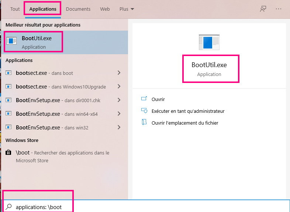The height and width of the screenshot is (212, 290).
Task: Switch to the Web tab
Action: pyautogui.click(x=105, y=9)
